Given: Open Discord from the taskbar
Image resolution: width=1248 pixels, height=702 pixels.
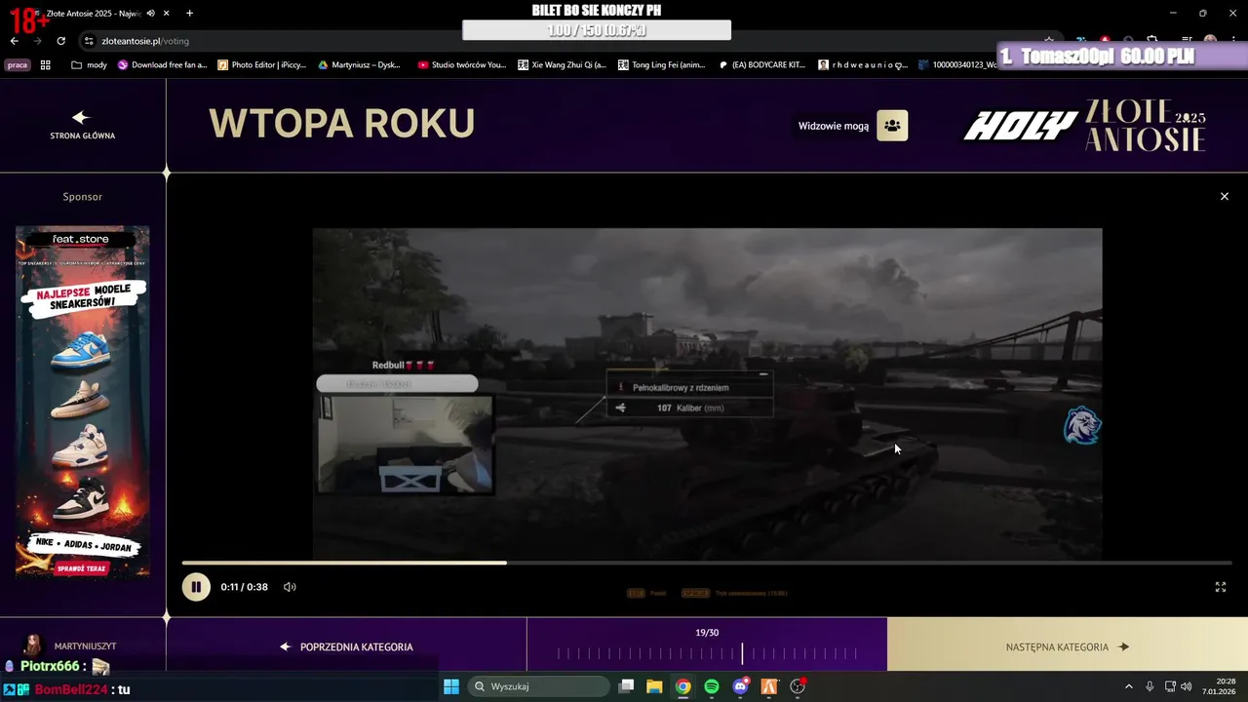Looking at the screenshot, I should pos(740,686).
